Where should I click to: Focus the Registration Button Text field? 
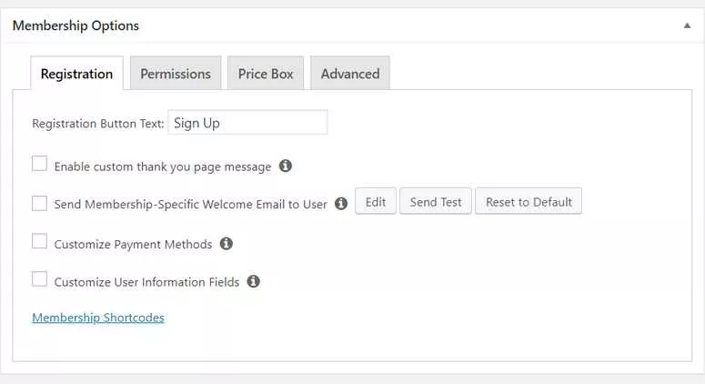click(x=247, y=123)
